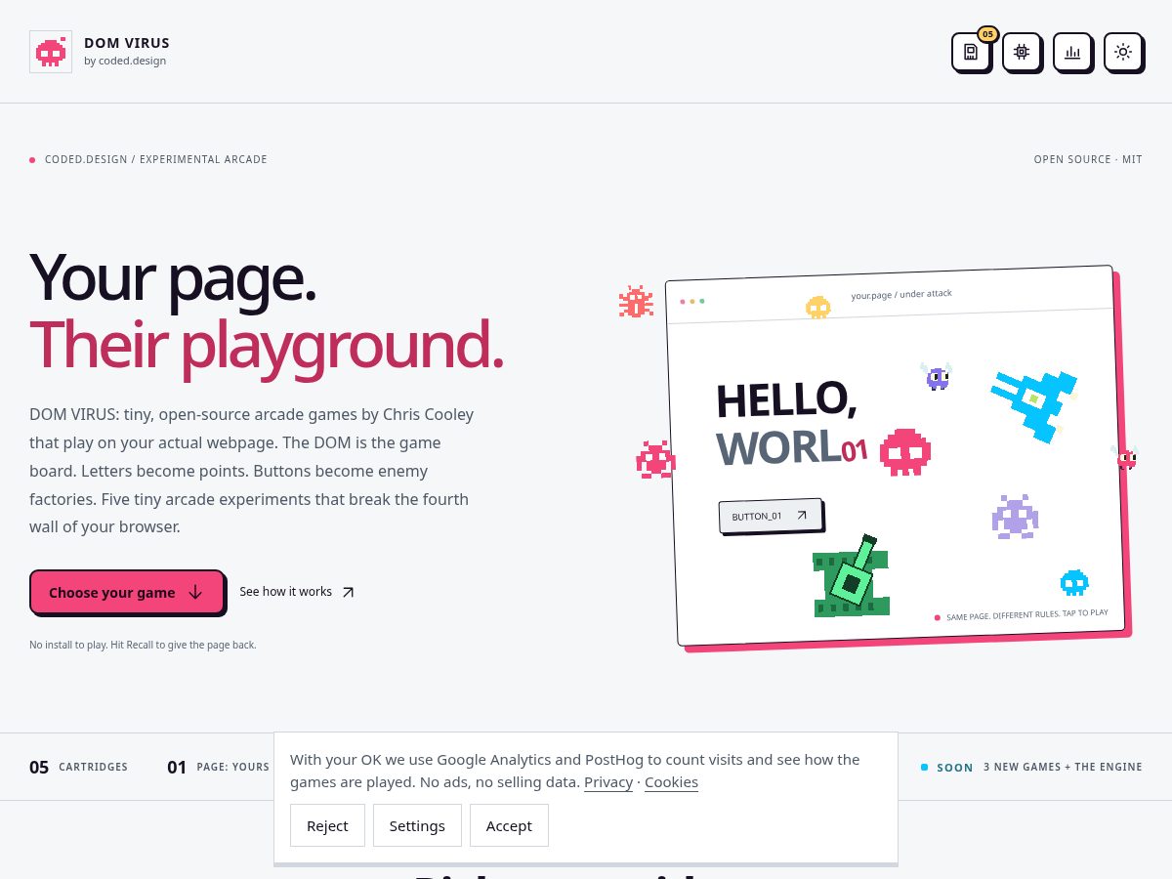The image size is (1172, 879).
Task: Click the horned purple monster sprite
Action: [937, 377]
